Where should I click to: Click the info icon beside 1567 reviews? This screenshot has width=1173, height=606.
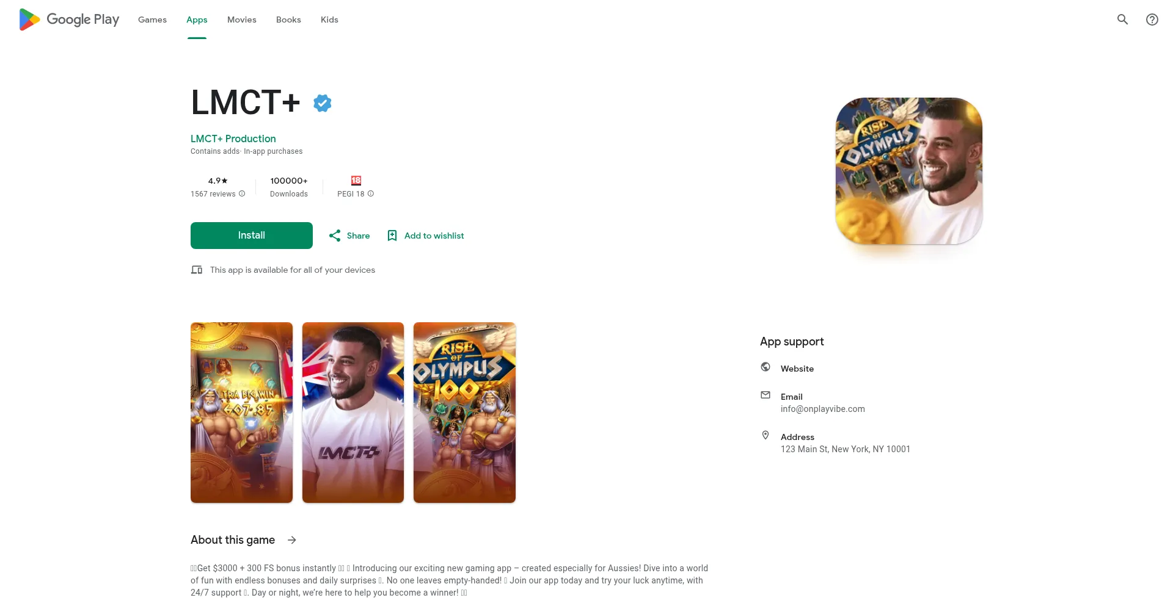pyautogui.click(x=242, y=194)
